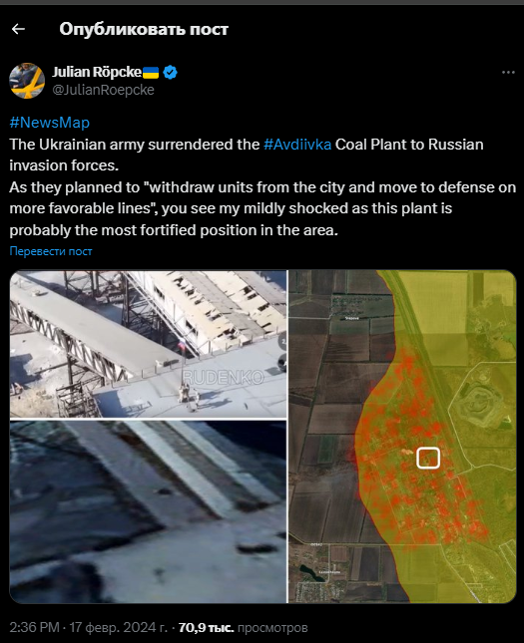The image size is (524, 643).
Task: Click the 17 февр. 2024 date
Action: (118, 627)
